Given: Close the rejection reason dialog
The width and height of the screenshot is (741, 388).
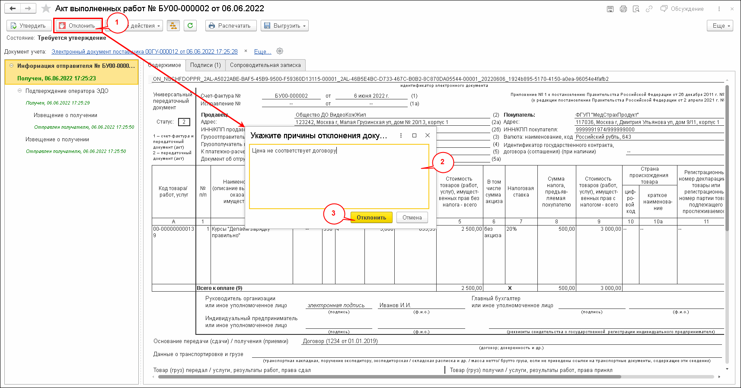Looking at the screenshot, I should pyautogui.click(x=428, y=135).
